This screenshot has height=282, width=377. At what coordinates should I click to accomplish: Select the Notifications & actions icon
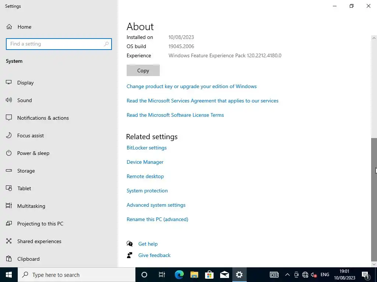click(9, 117)
